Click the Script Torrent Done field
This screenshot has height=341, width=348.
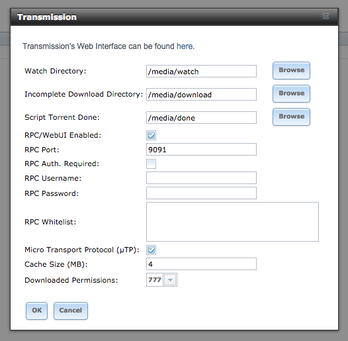(201, 117)
